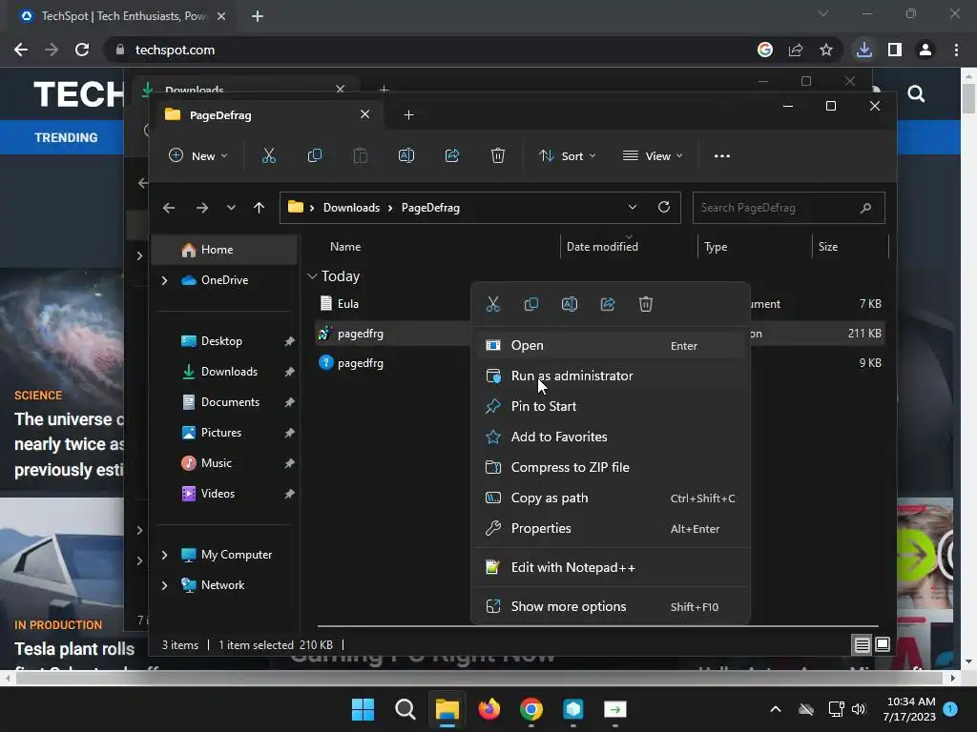
Task: Refresh the PageDefrag folder view
Action: tap(664, 207)
